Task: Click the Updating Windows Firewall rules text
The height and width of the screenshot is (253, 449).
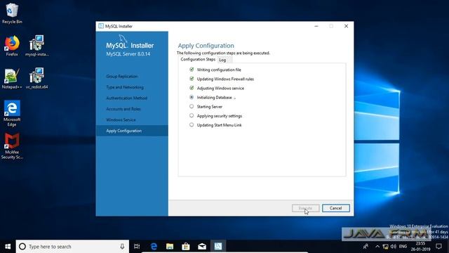Action: (225, 79)
